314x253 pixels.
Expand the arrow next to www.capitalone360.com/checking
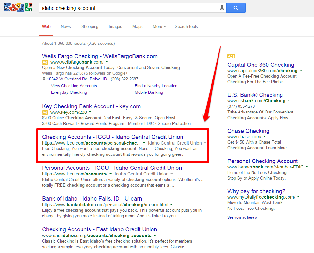coord(301,71)
